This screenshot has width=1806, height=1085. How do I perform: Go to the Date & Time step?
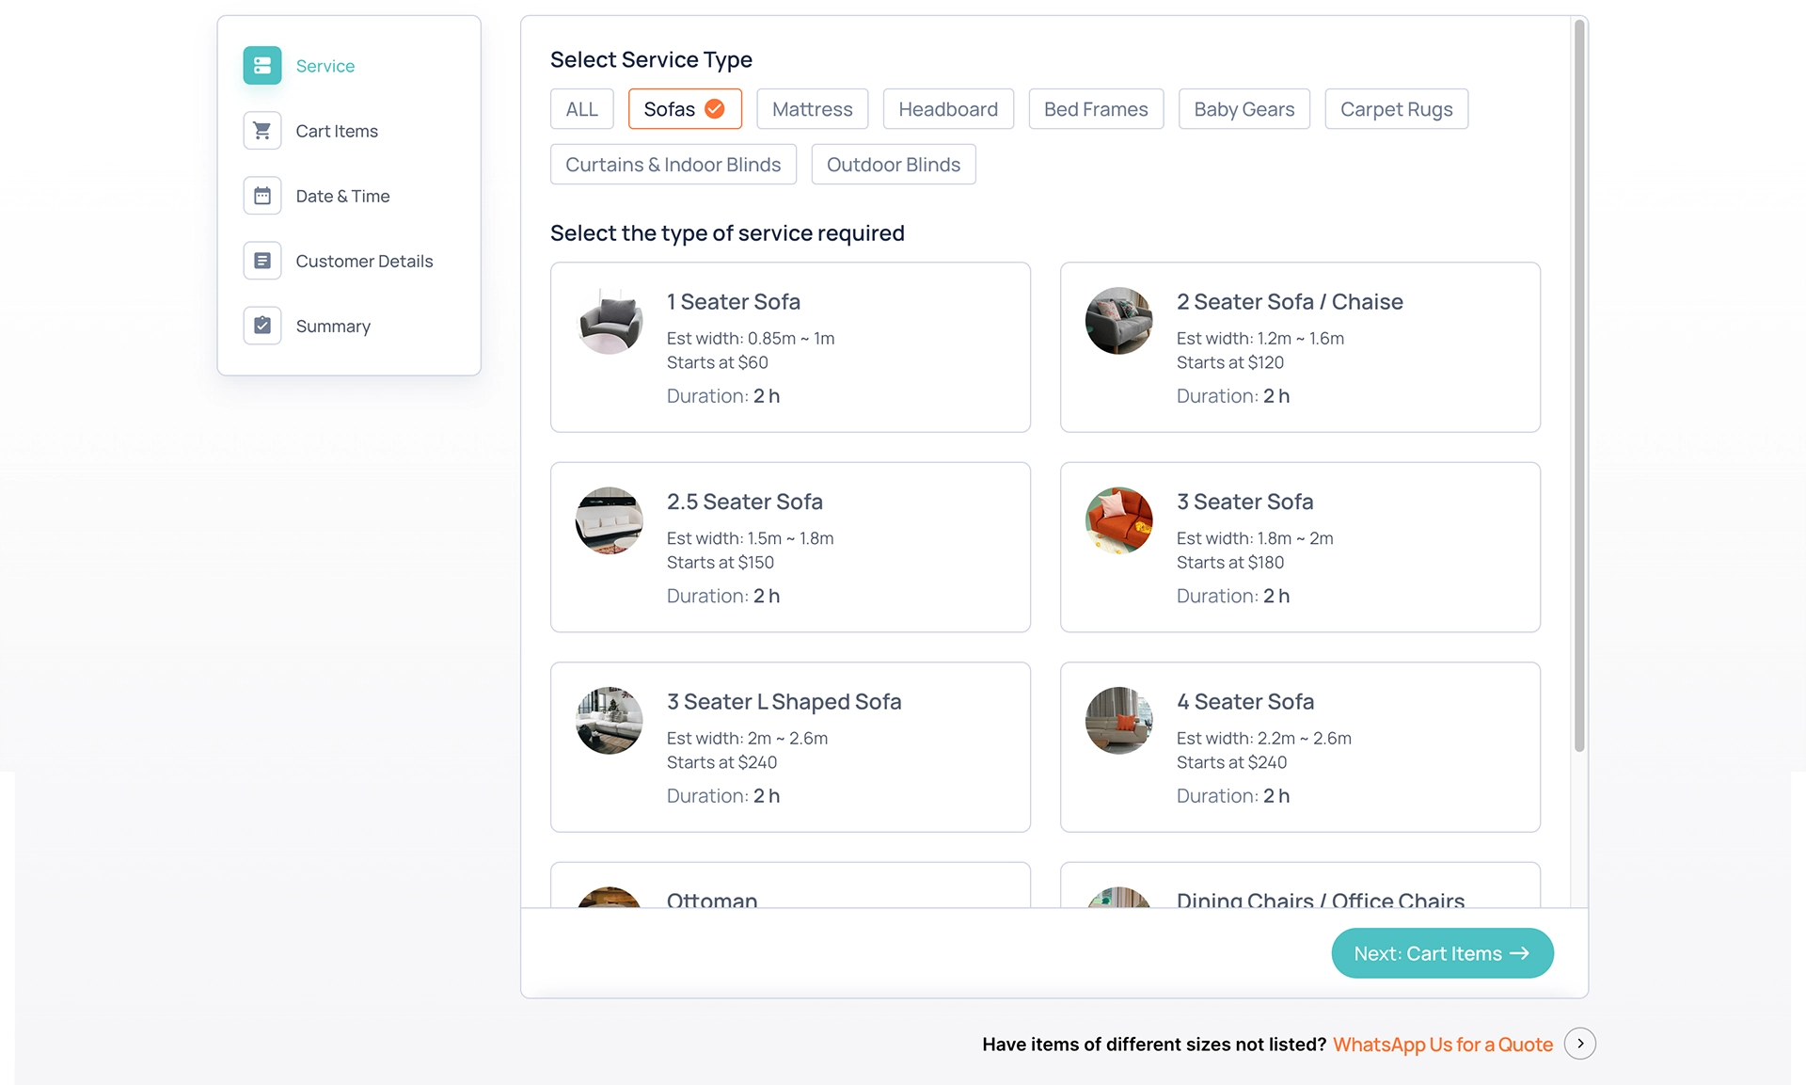tap(342, 196)
